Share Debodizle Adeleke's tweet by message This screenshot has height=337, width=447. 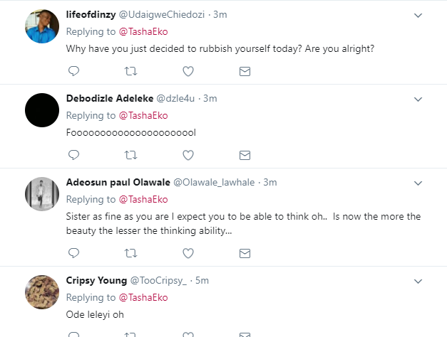click(x=245, y=154)
